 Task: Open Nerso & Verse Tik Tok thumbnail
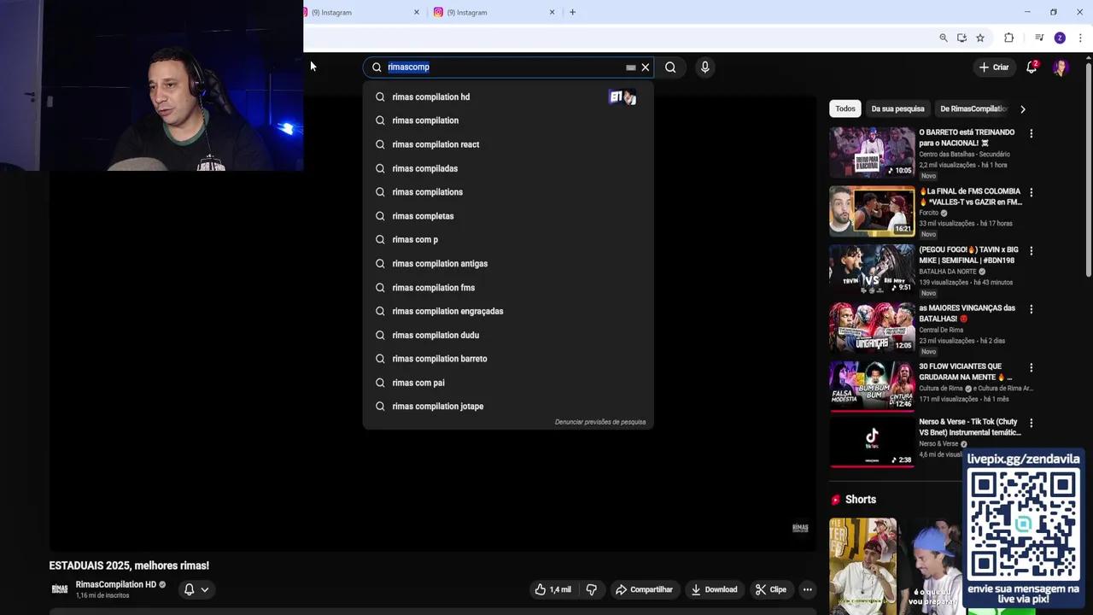pyautogui.click(x=872, y=442)
